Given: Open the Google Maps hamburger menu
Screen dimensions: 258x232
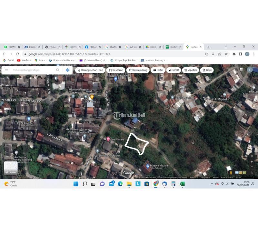Looking at the screenshot, I should pyautogui.click(x=6, y=70).
